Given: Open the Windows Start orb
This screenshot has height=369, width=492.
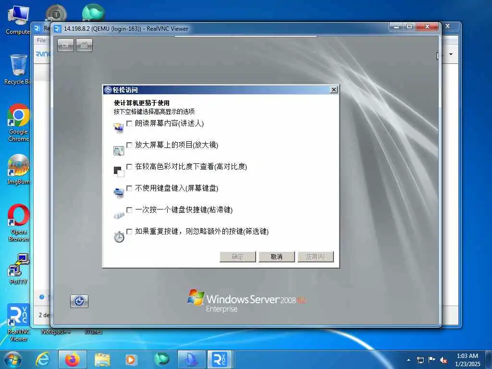Looking at the screenshot, I should (12, 359).
